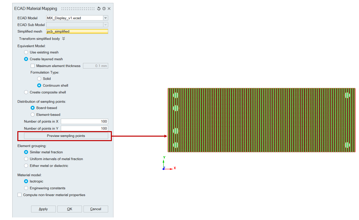Image resolution: width=359 pixels, height=220 pixels.
Task: Choose Solid formulation type
Action: click(39, 79)
